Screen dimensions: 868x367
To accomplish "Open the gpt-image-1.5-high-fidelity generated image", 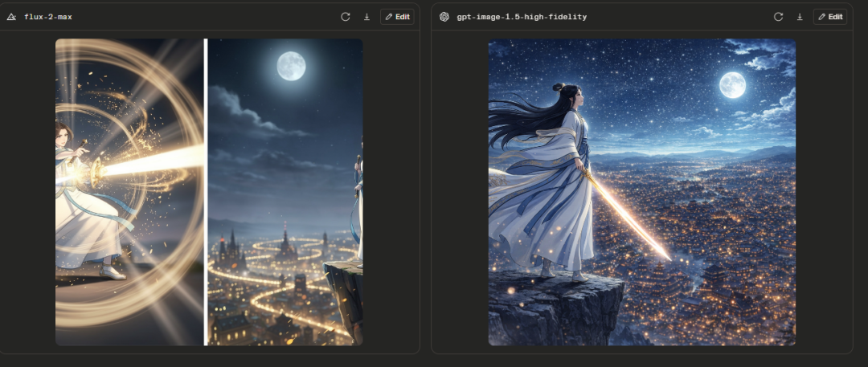I will [x=641, y=192].
